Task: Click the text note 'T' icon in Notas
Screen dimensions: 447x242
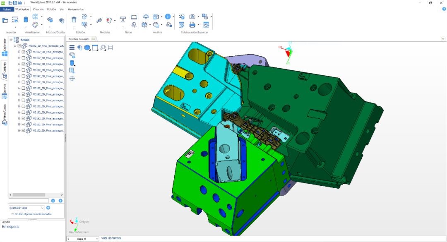Action: [123, 19]
